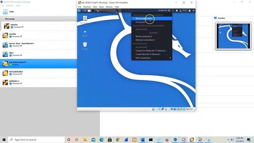This screenshot has height=143, width=254.
Task: Open Task View on taskbar
Action: click(77, 139)
